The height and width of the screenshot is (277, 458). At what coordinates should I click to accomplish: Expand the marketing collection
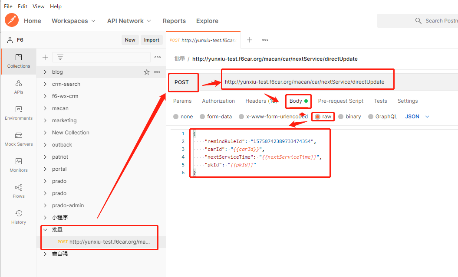45,121
